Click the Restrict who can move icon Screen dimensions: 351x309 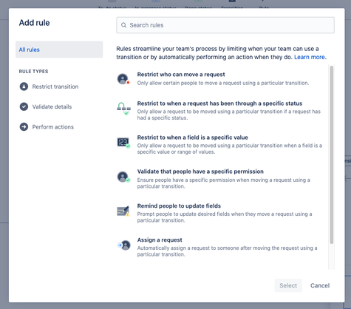(x=123, y=79)
